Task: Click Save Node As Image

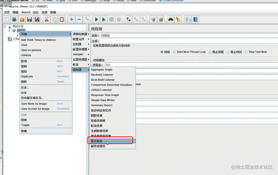Action: pyautogui.click(x=46, y=104)
